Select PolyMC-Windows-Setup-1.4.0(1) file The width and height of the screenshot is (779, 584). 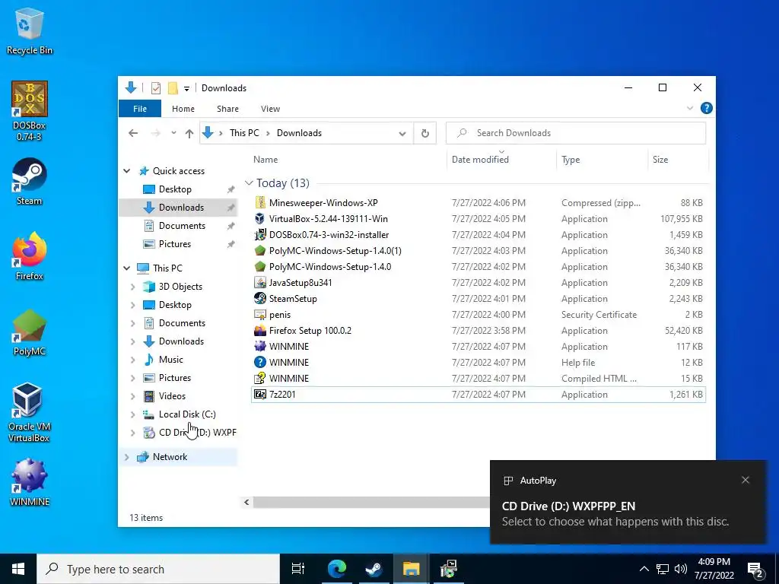[479, 251]
